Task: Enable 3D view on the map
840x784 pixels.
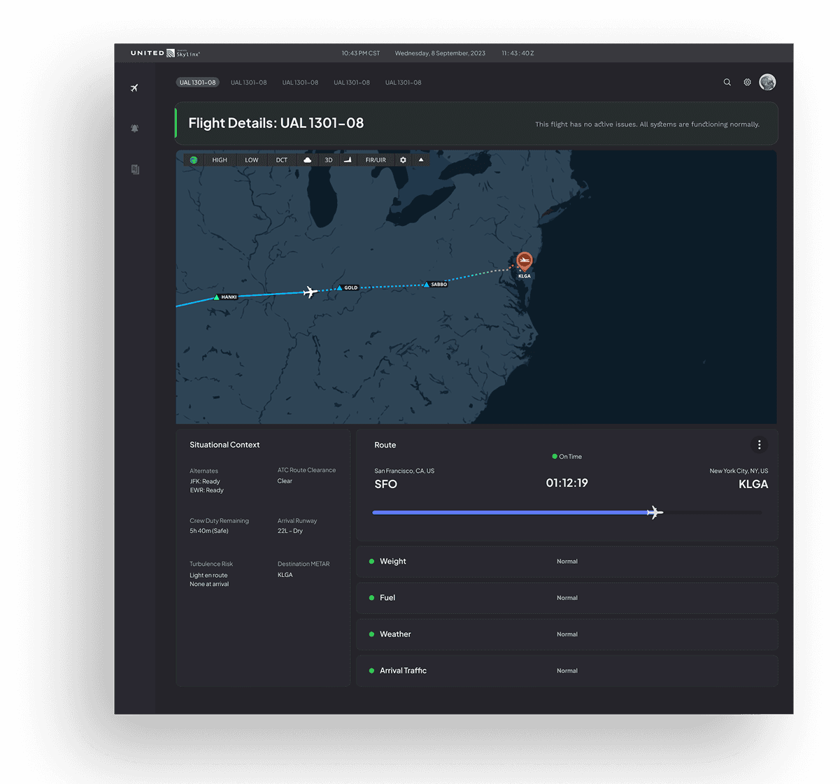Action: click(329, 159)
